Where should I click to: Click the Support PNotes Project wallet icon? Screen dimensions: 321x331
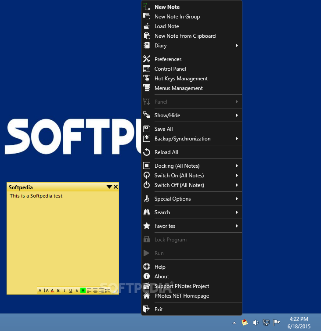pos(147,286)
